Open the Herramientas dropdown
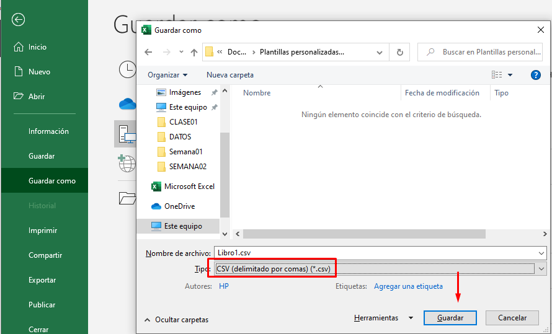Viewport: 552px width, 334px height. click(383, 318)
